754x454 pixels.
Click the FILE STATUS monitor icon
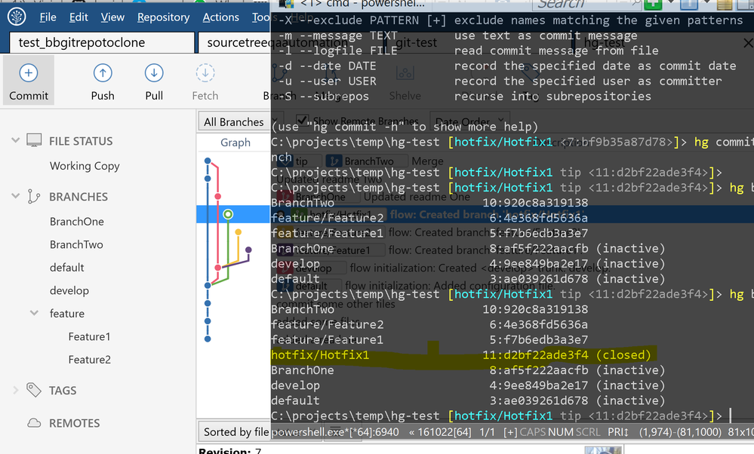click(34, 140)
